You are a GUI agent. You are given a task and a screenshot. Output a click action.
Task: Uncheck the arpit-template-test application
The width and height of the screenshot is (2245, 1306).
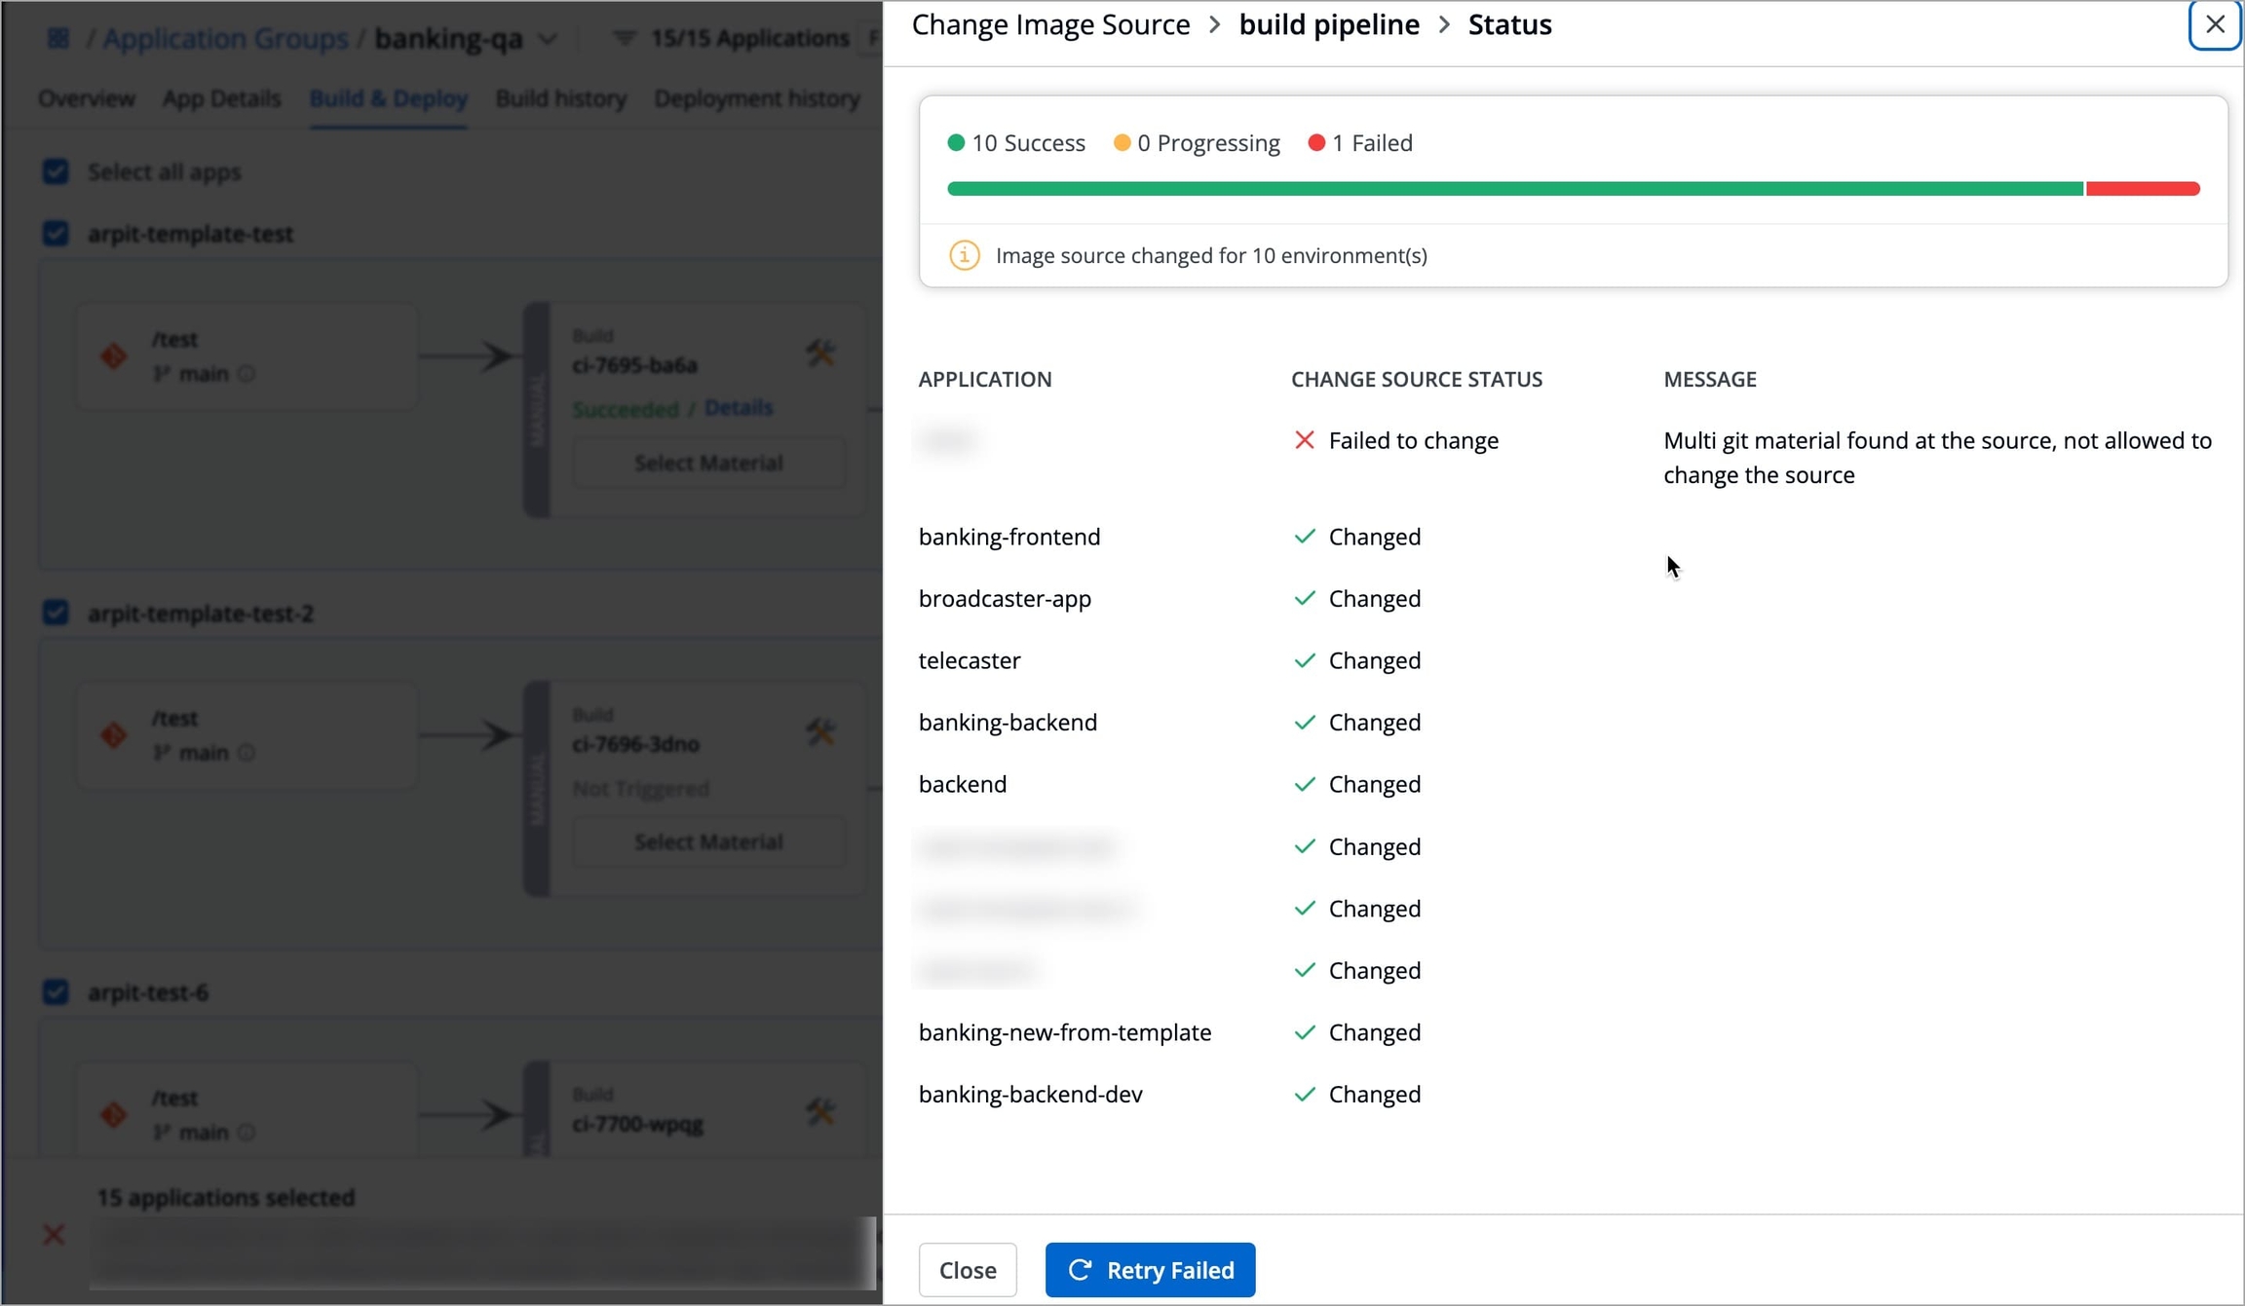pos(56,234)
